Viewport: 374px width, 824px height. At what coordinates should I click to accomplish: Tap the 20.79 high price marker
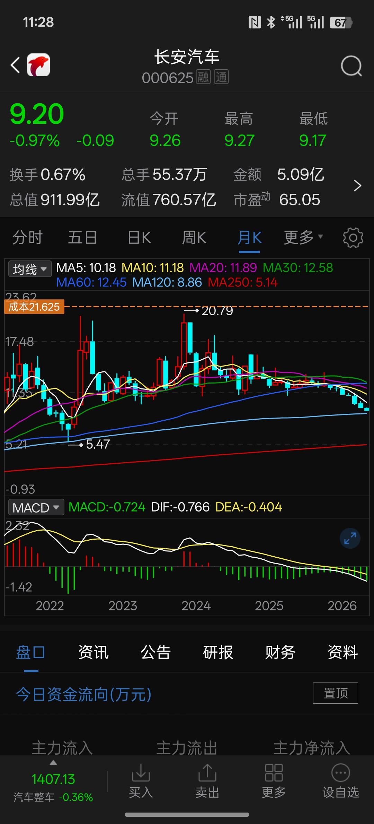pyautogui.click(x=217, y=311)
